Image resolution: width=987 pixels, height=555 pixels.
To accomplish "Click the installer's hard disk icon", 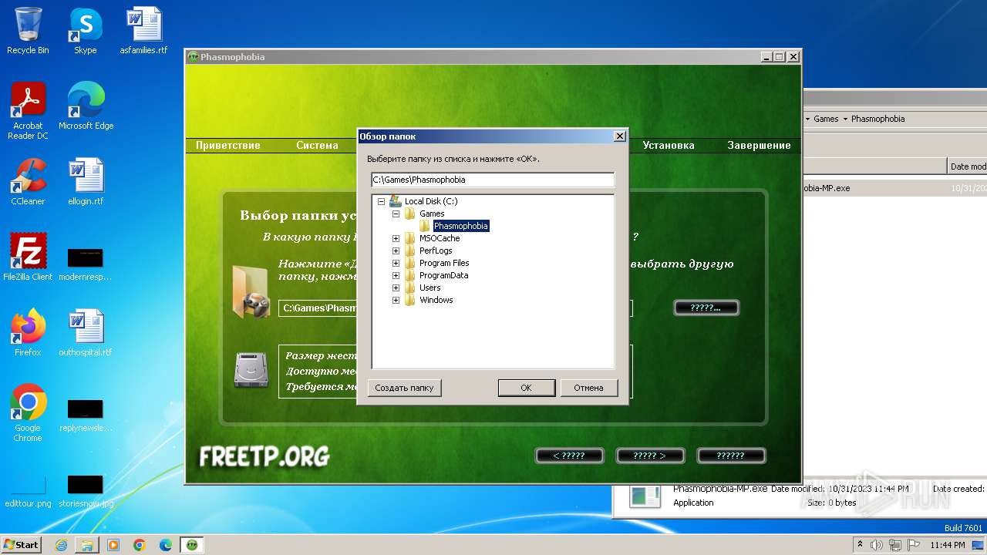I will (251, 368).
